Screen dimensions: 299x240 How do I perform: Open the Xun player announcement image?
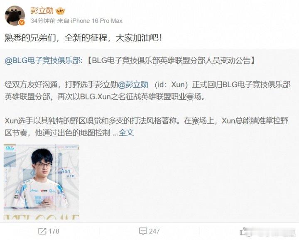point(42,182)
